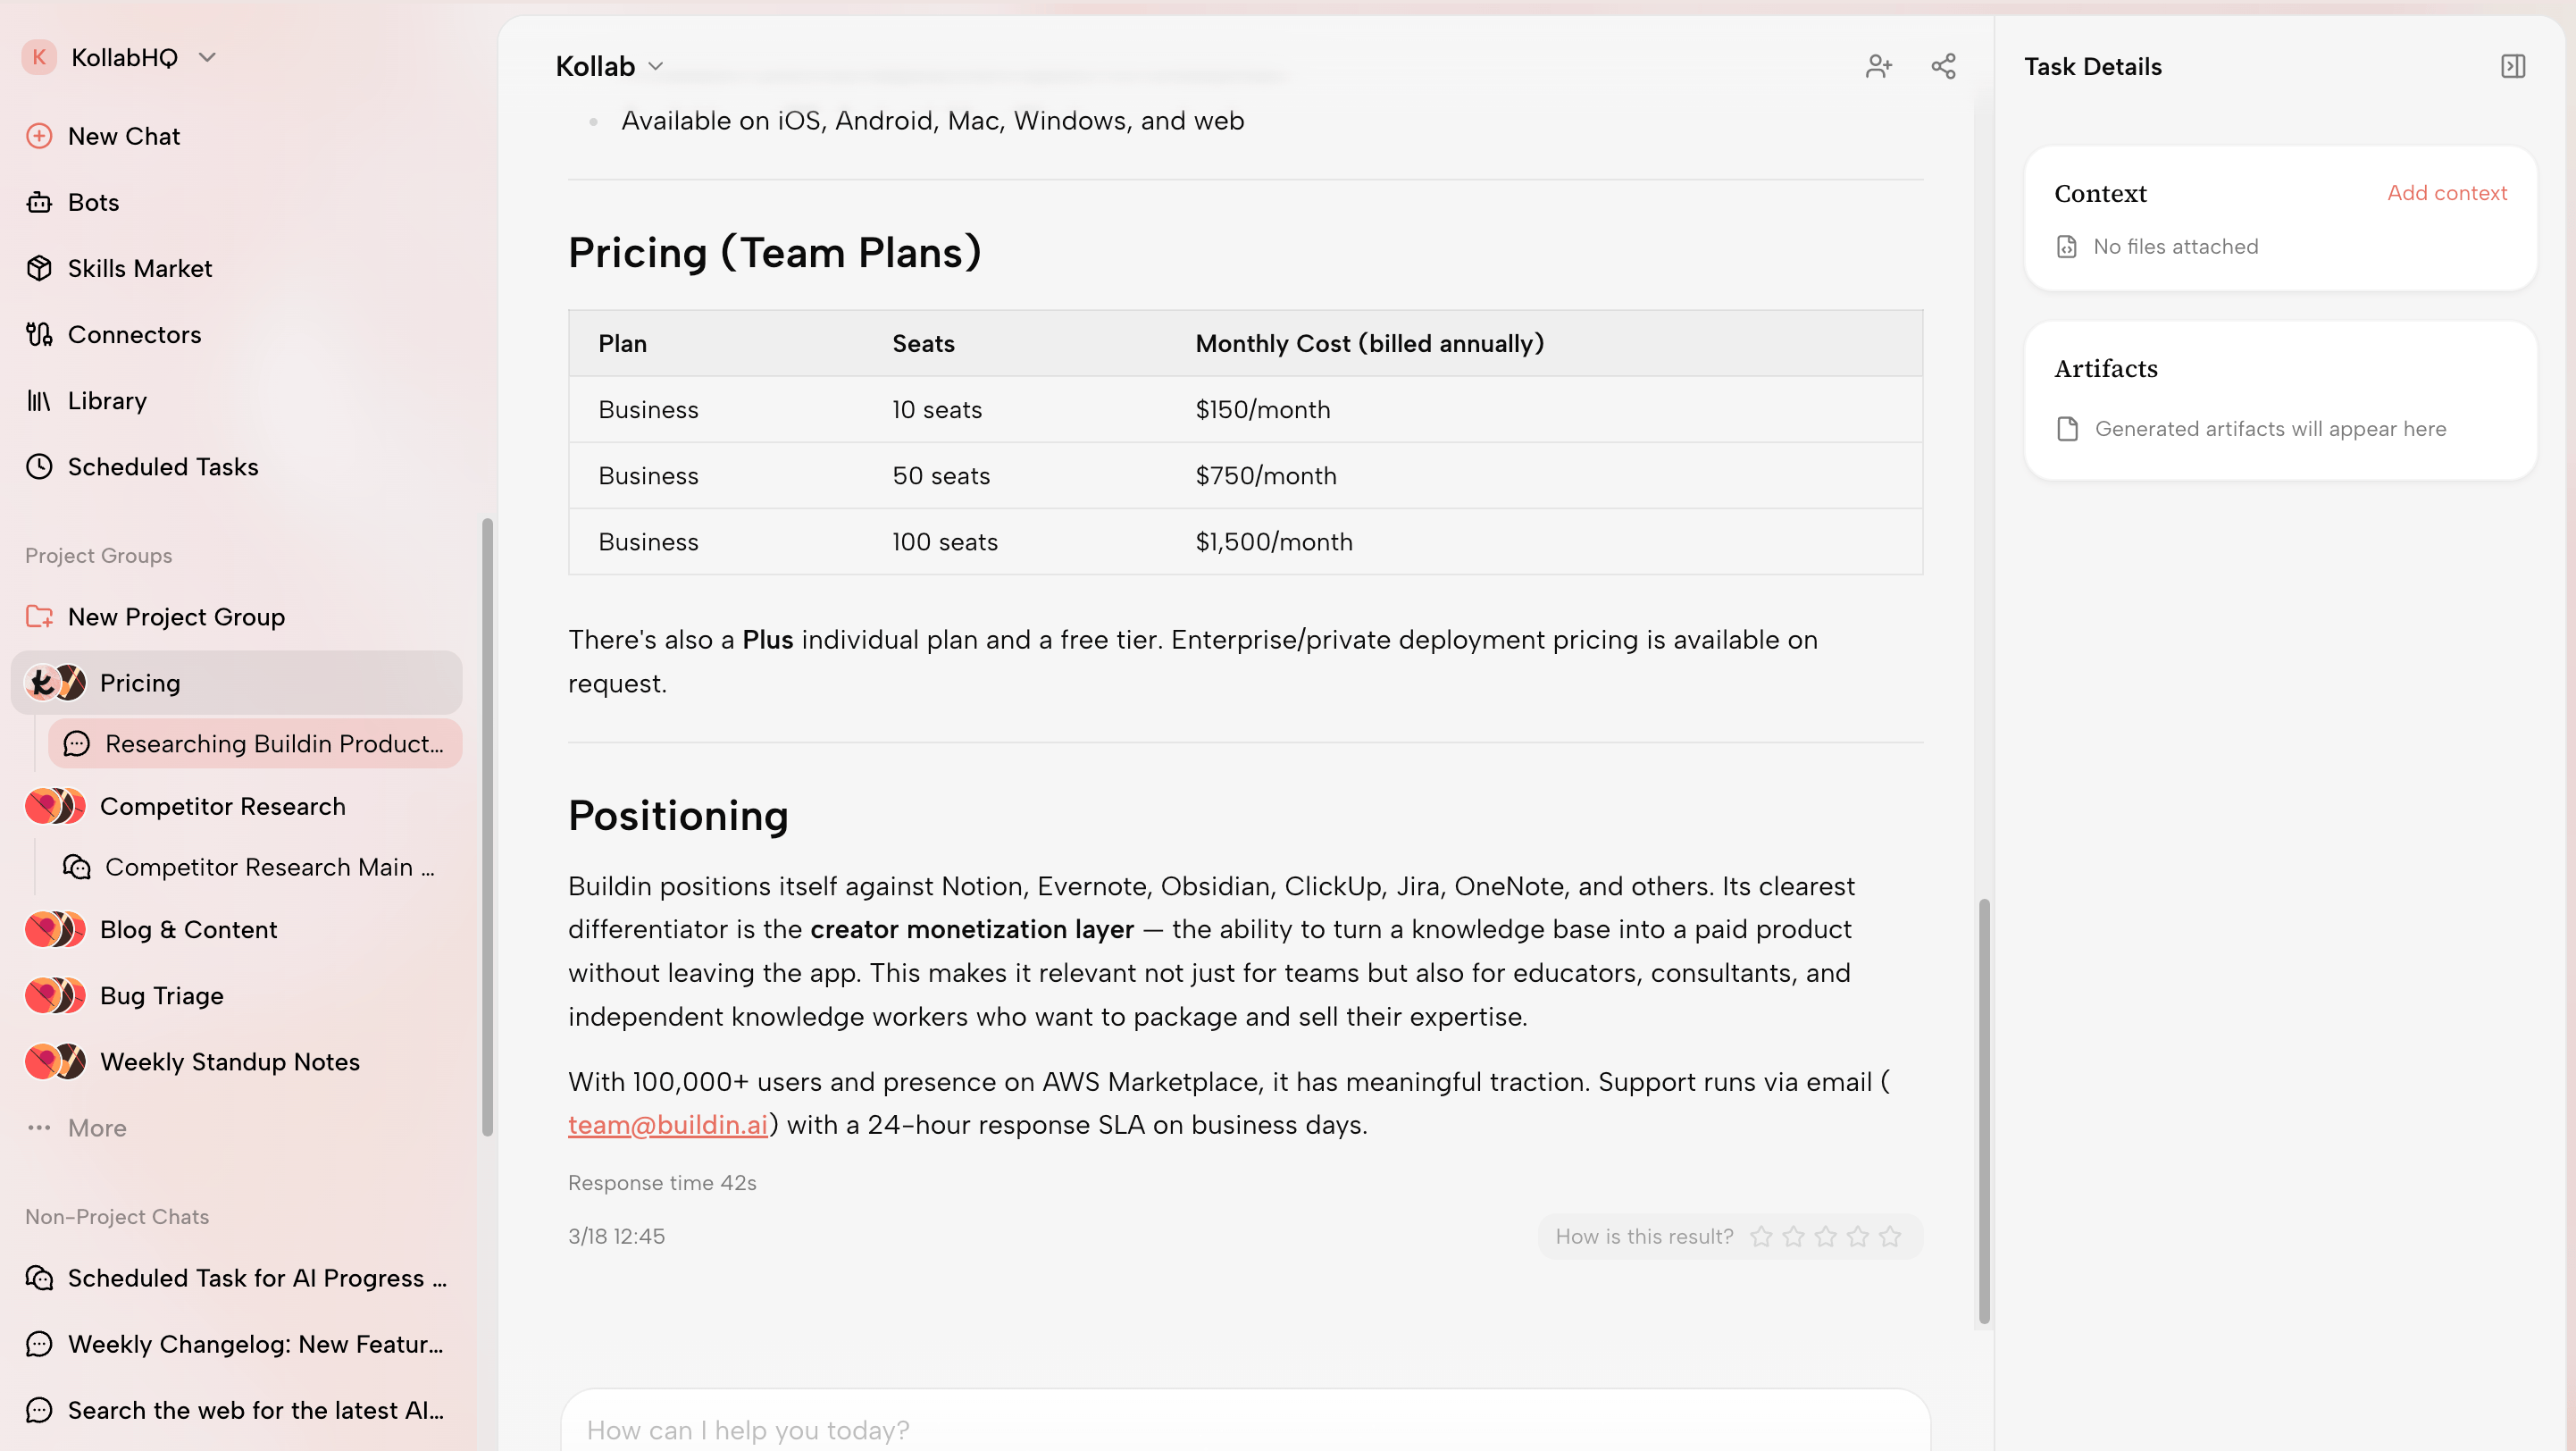Open the team@buildin.ai email link
Image resolution: width=2576 pixels, height=1451 pixels.
point(667,1125)
